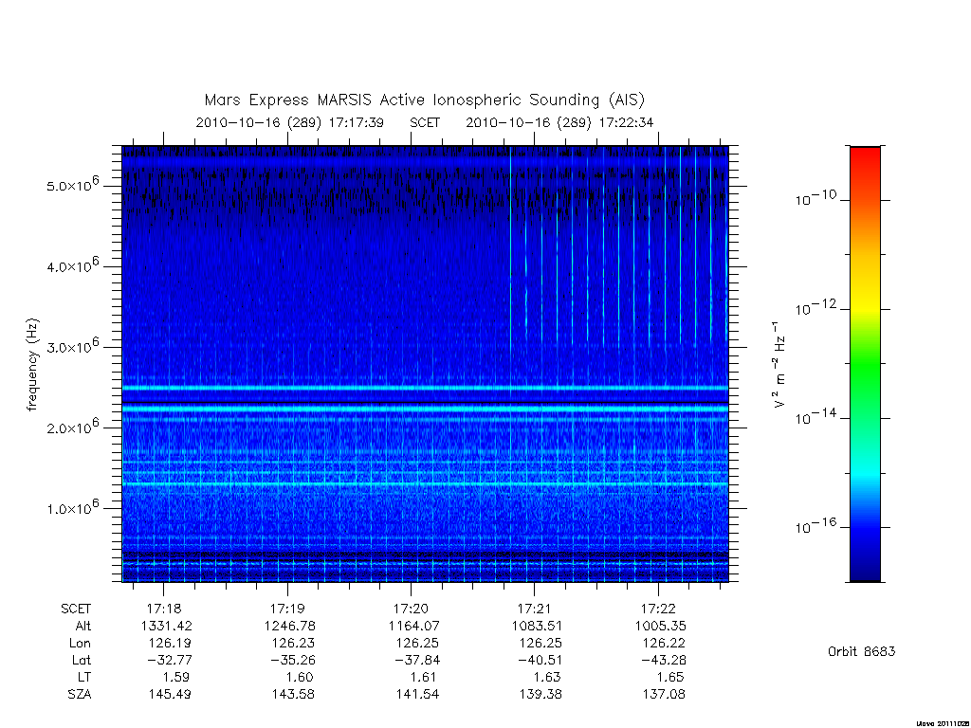Click the 'Lat' row header

coord(82,660)
